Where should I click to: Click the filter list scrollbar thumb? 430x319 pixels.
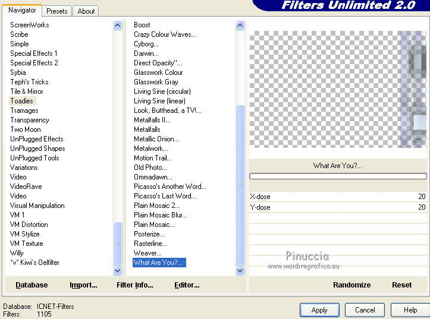240,185
